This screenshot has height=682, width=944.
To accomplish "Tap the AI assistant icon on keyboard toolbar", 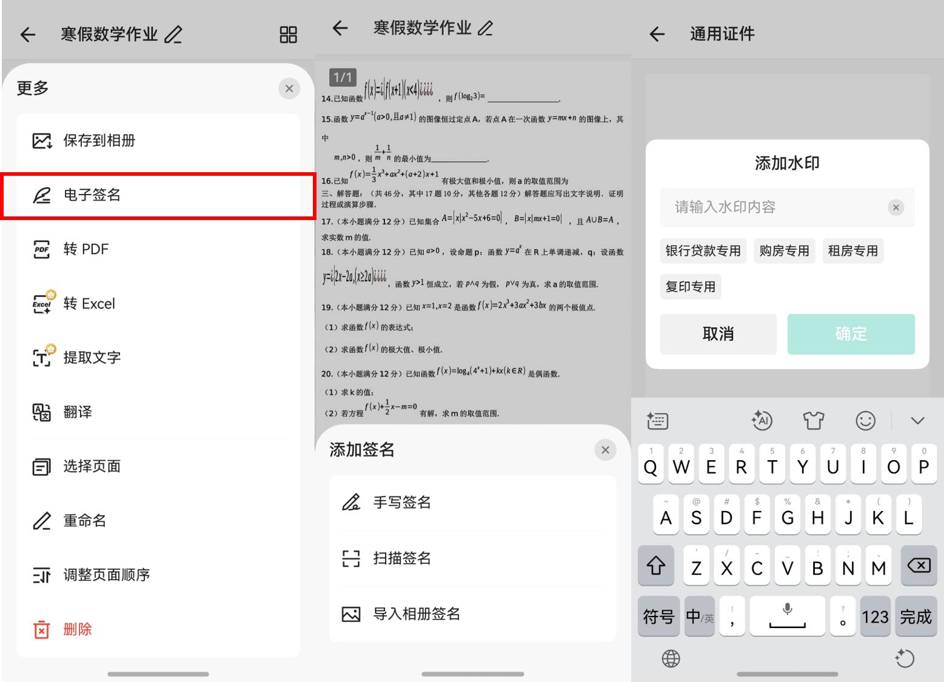I will pyautogui.click(x=762, y=420).
